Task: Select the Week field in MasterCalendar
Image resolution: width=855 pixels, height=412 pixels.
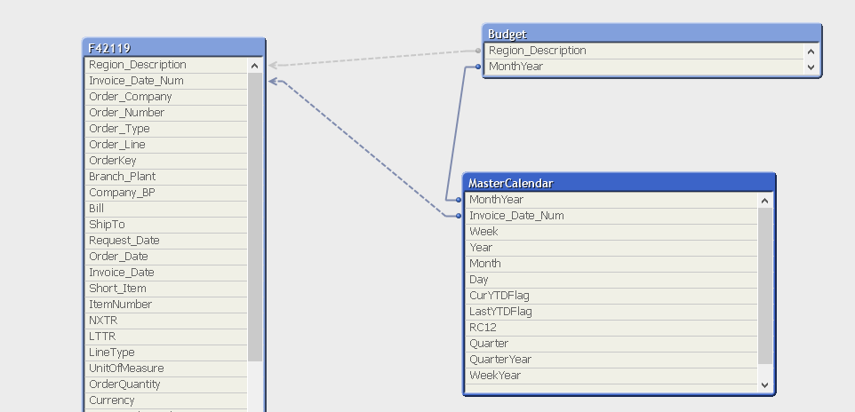Action: tap(611, 232)
